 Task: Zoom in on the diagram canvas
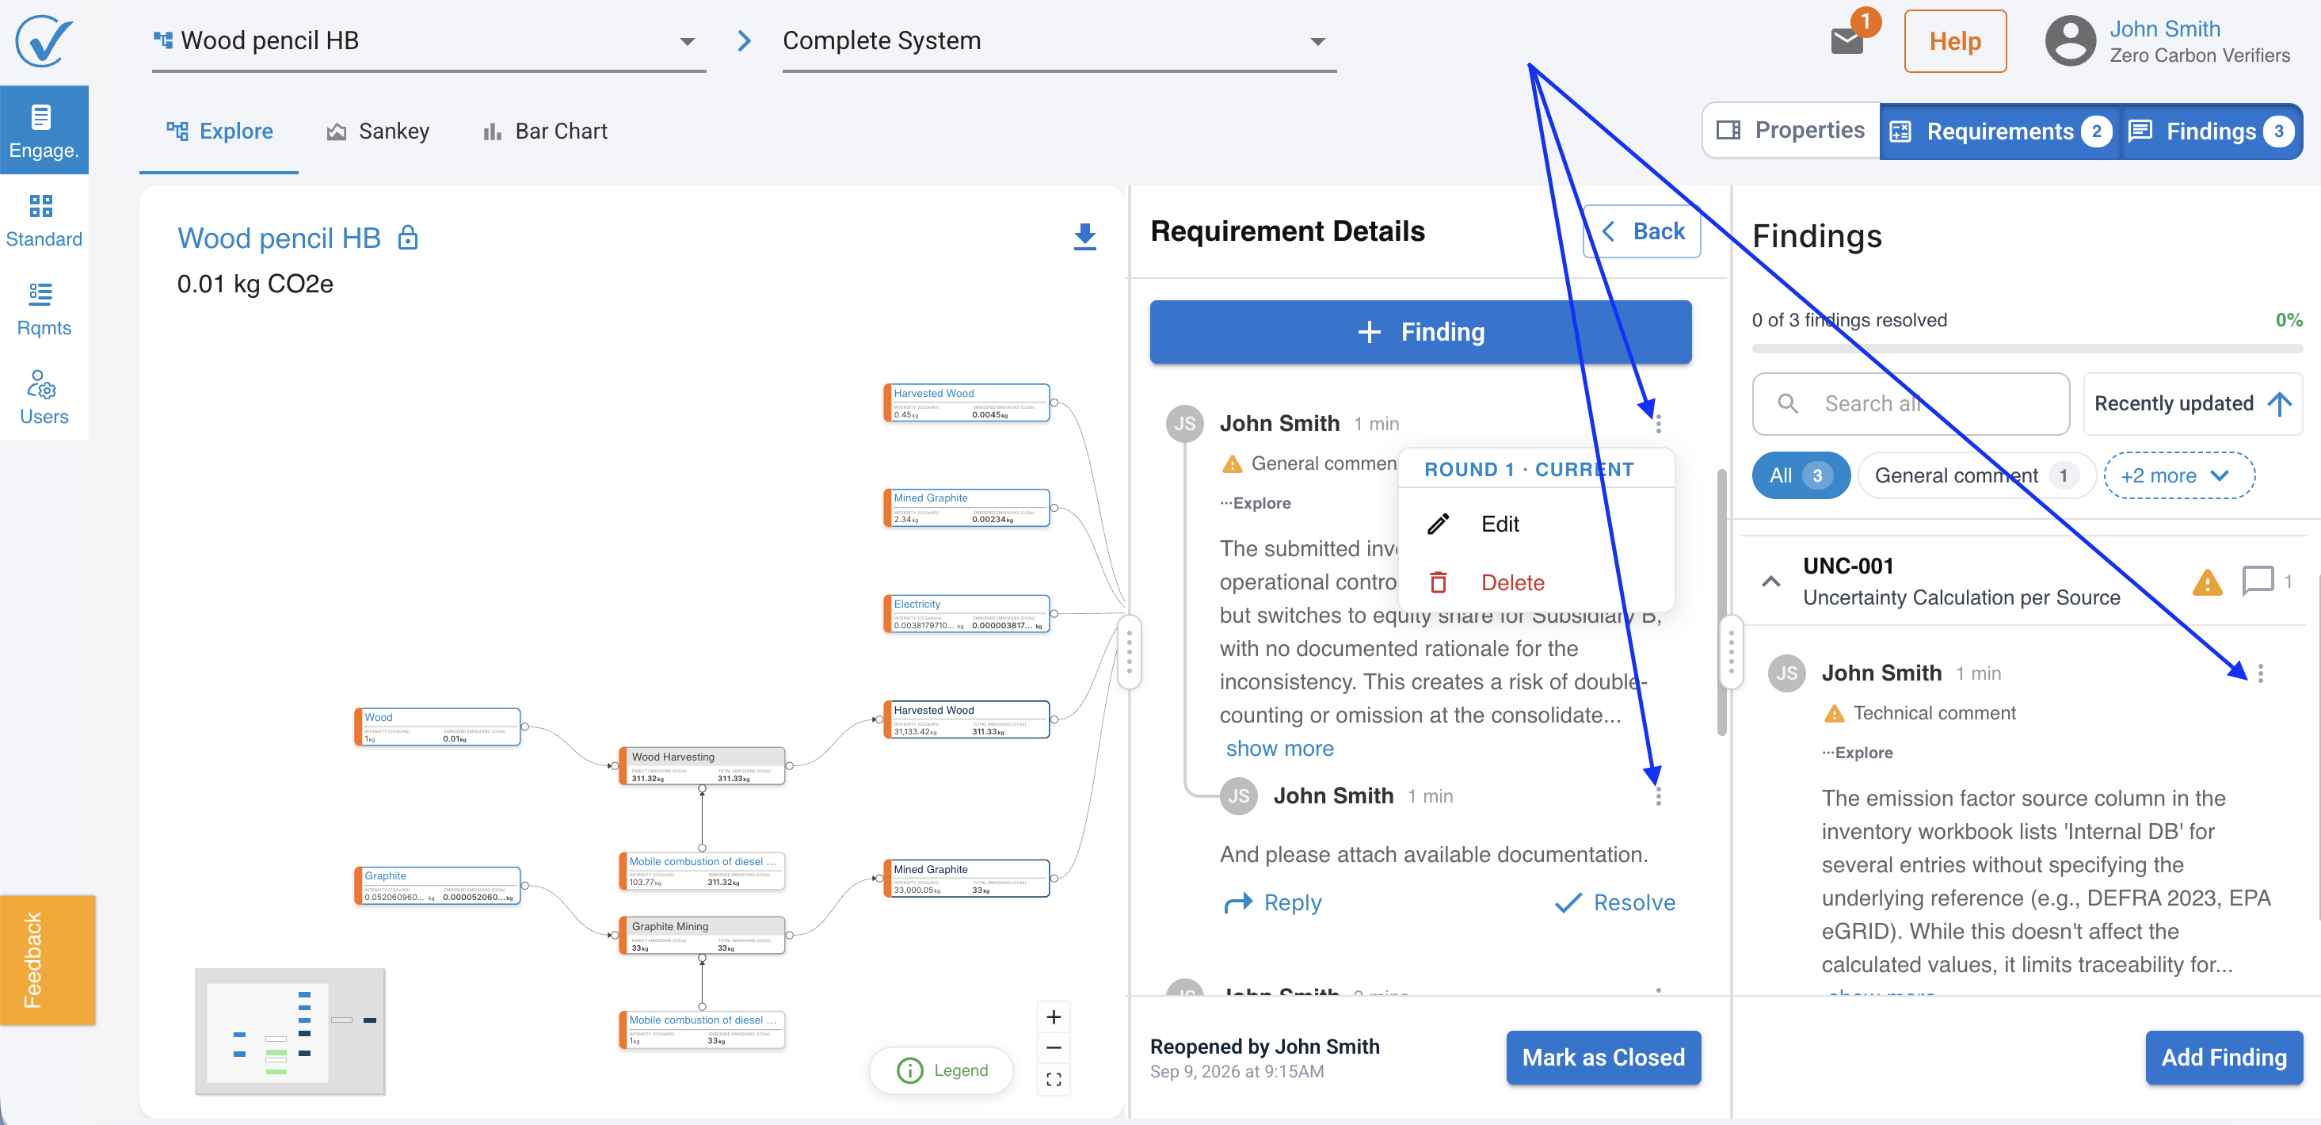click(x=1054, y=1016)
